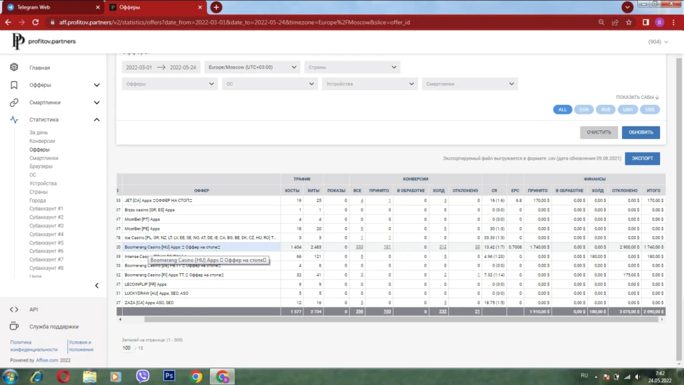Open За день statistics submenu item
684x385 pixels.
click(x=38, y=132)
